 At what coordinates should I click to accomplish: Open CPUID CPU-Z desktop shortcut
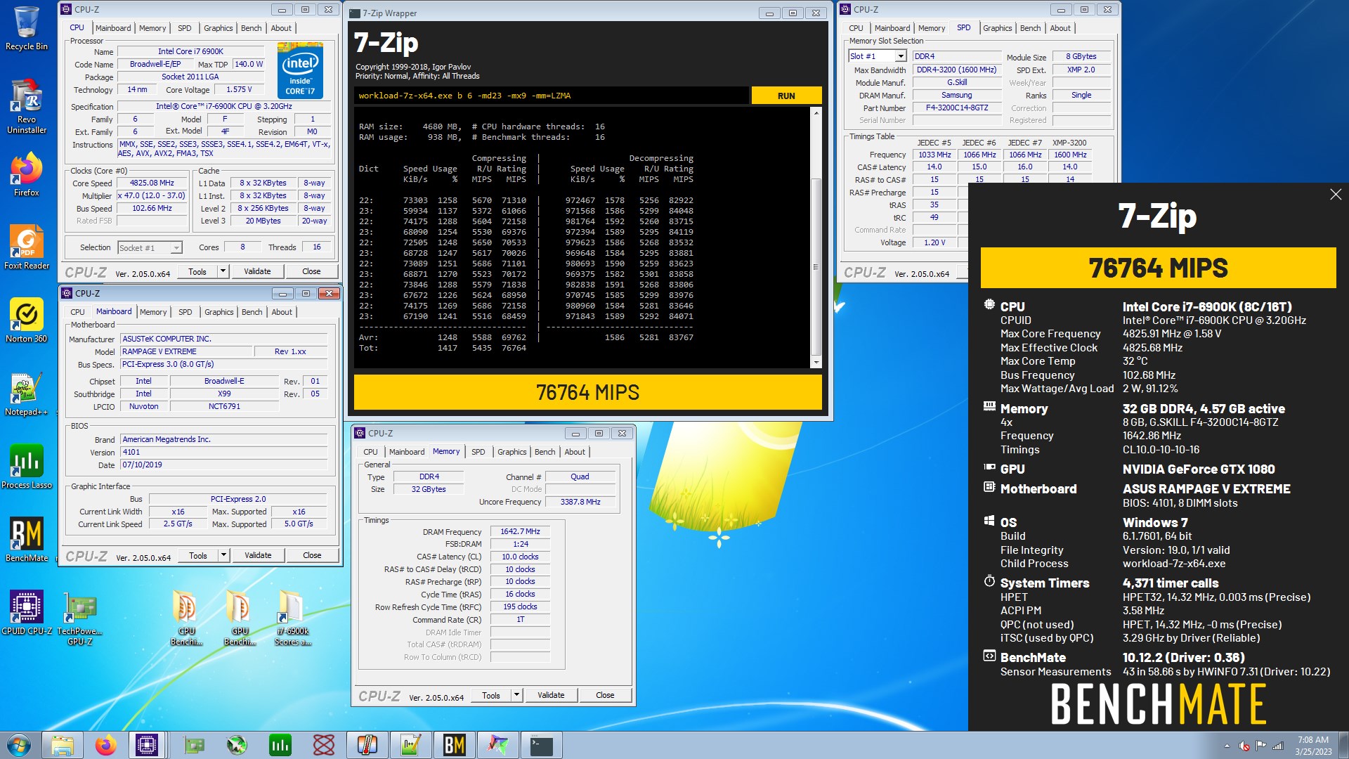click(x=26, y=613)
